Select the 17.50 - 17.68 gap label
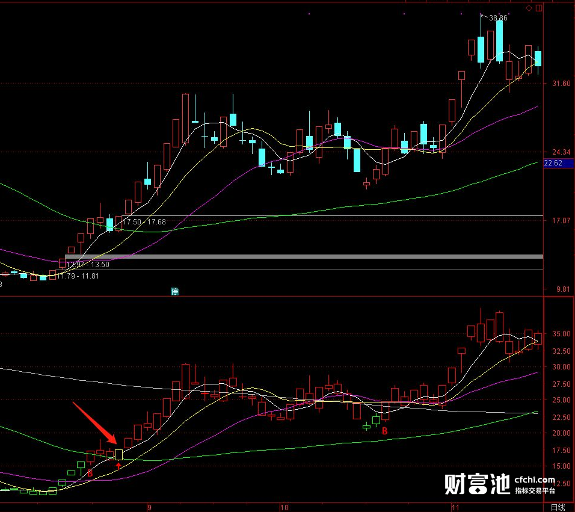Image resolution: width=575 pixels, height=512 pixels. [x=144, y=222]
